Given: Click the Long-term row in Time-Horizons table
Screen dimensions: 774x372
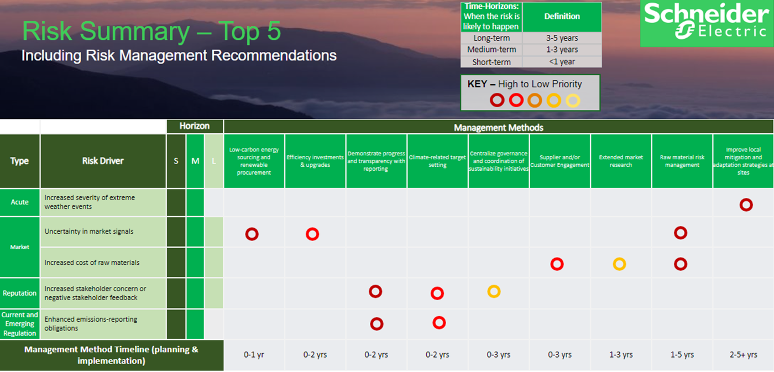Looking at the screenshot, I should coord(491,38).
